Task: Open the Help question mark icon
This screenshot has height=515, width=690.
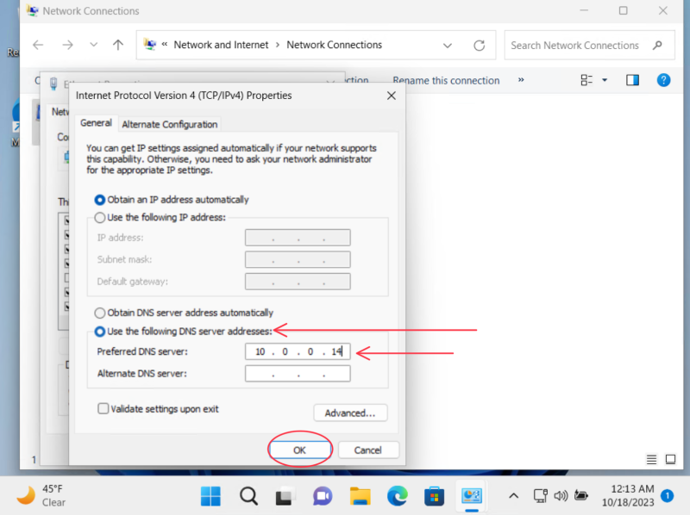Action: coord(663,80)
